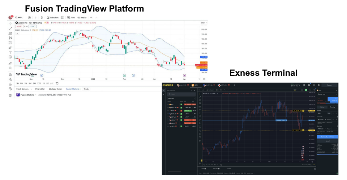
Task: Click the blue Buy price button in Exness
Action: coord(333,100)
